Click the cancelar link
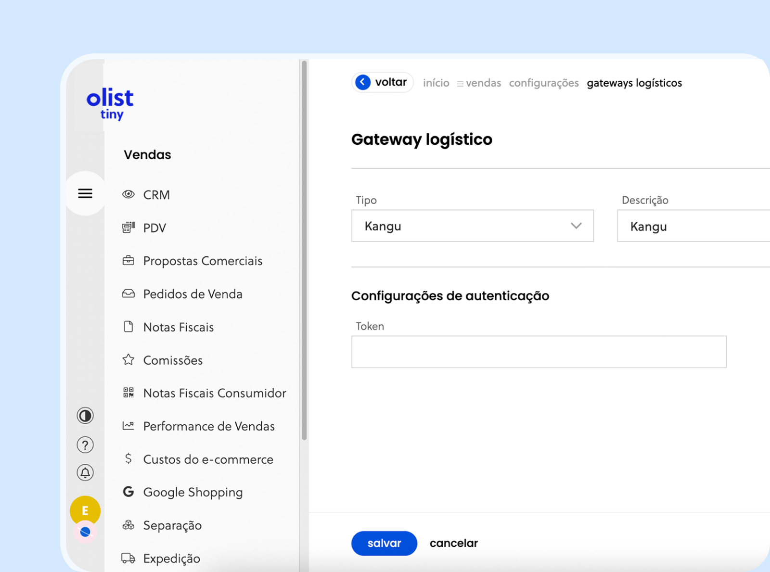This screenshot has height=572, width=770. click(454, 543)
